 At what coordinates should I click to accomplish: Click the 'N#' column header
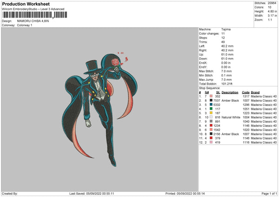[x=207, y=92]
